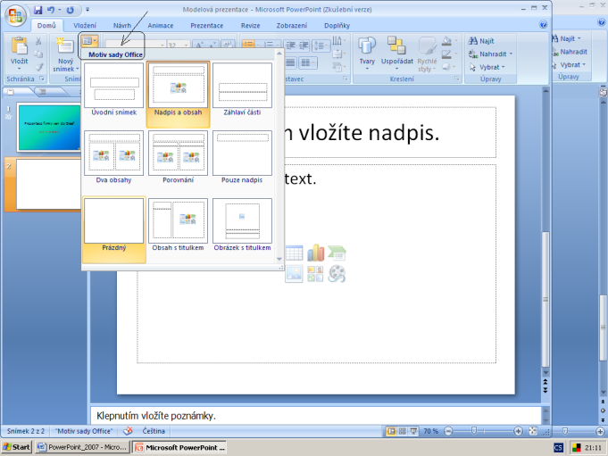Choose the Nadpis a obsah layout
The height and width of the screenshot is (456, 608).
[x=178, y=94]
